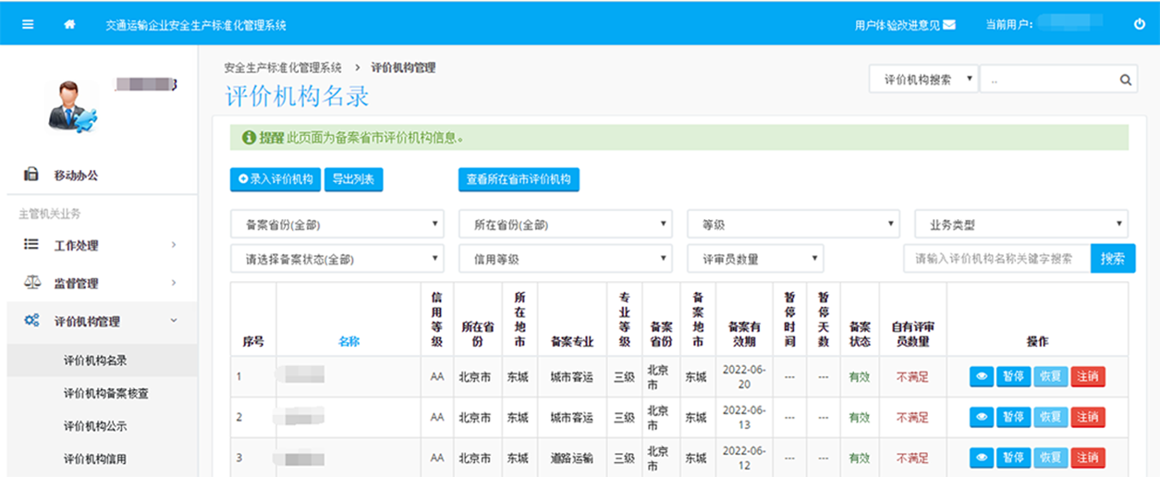
Task: Click 暂停 button in row 3
Action: 1013,458
